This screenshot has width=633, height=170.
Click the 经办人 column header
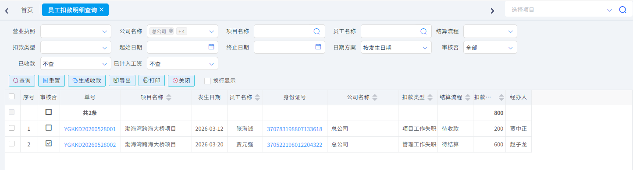point(518,97)
